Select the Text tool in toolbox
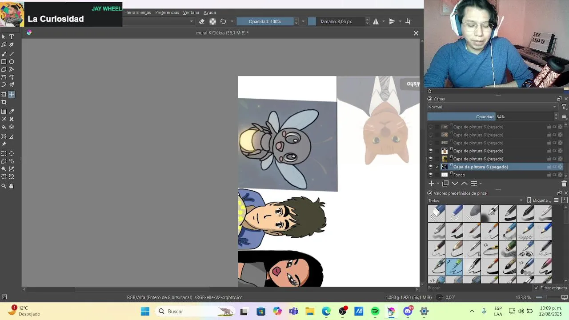The width and height of the screenshot is (569, 320). 12,37
